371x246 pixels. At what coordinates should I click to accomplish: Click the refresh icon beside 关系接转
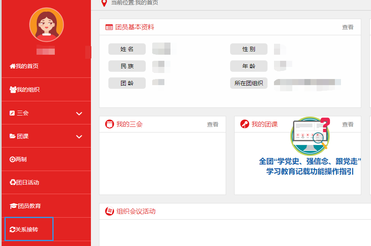pos(12,229)
